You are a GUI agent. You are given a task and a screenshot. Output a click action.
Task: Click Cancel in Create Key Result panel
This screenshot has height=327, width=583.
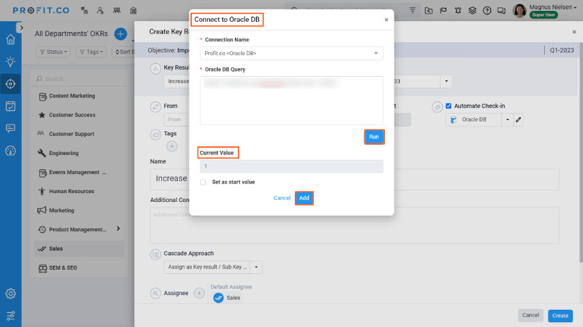coord(530,315)
